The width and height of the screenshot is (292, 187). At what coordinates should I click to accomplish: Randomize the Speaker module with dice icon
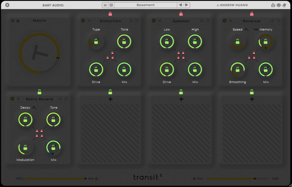(208, 21)
